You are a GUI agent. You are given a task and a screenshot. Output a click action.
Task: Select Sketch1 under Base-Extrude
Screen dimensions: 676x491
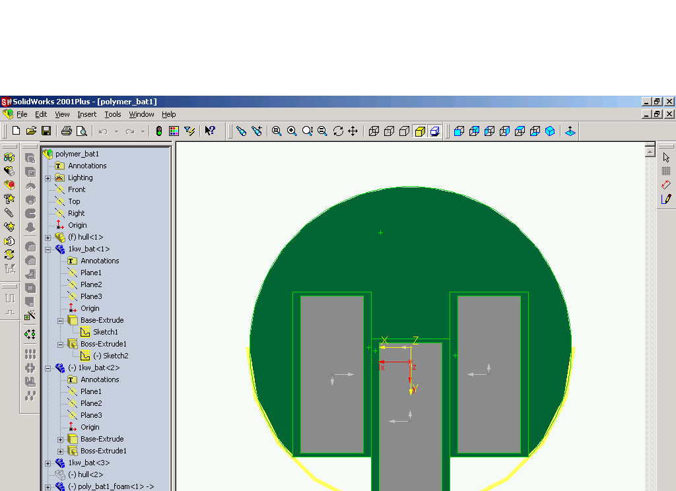pos(106,332)
